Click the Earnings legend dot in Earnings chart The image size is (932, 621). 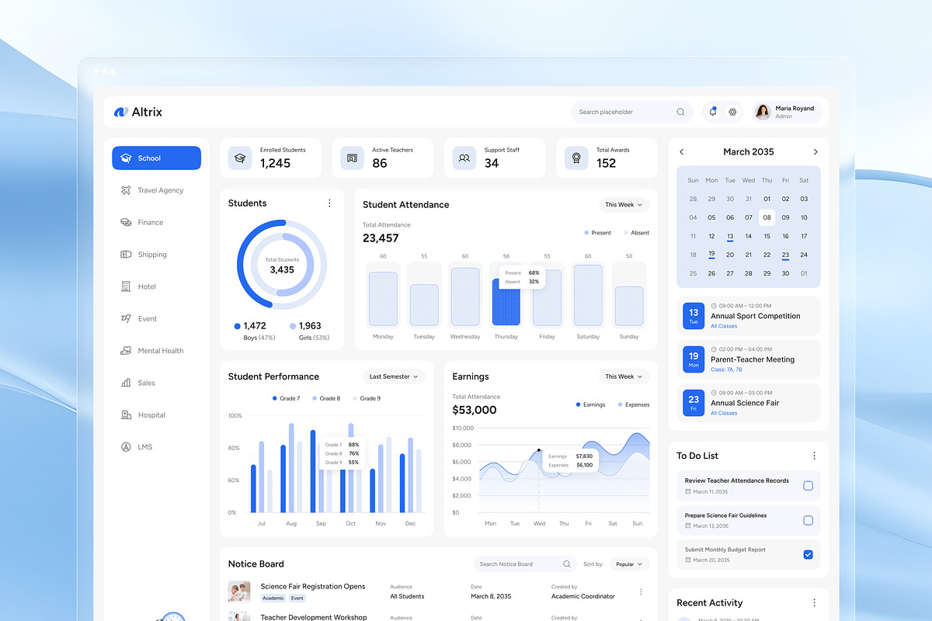(579, 404)
